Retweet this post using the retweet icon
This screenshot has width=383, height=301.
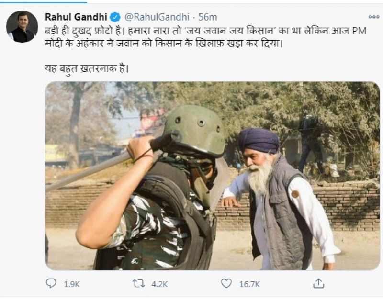138,284
